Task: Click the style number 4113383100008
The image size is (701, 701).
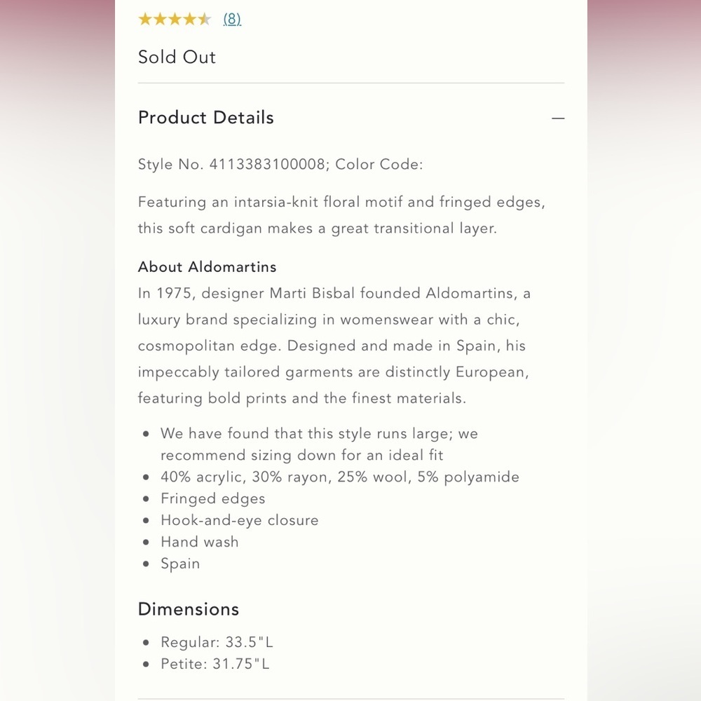Action: pos(267,165)
